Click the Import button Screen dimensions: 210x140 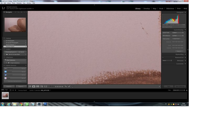(9, 86)
